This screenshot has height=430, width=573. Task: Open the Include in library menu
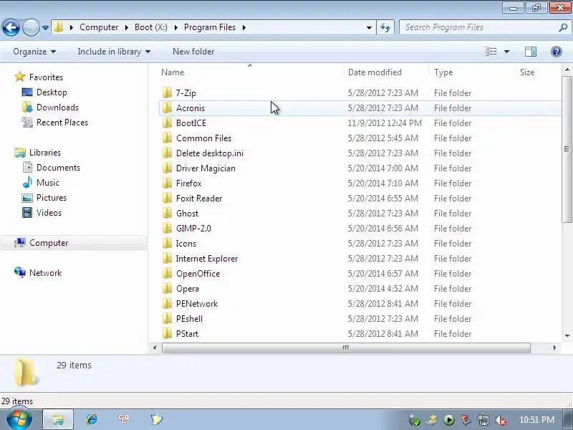click(114, 52)
